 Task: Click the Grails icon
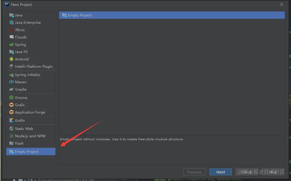pos(11,105)
